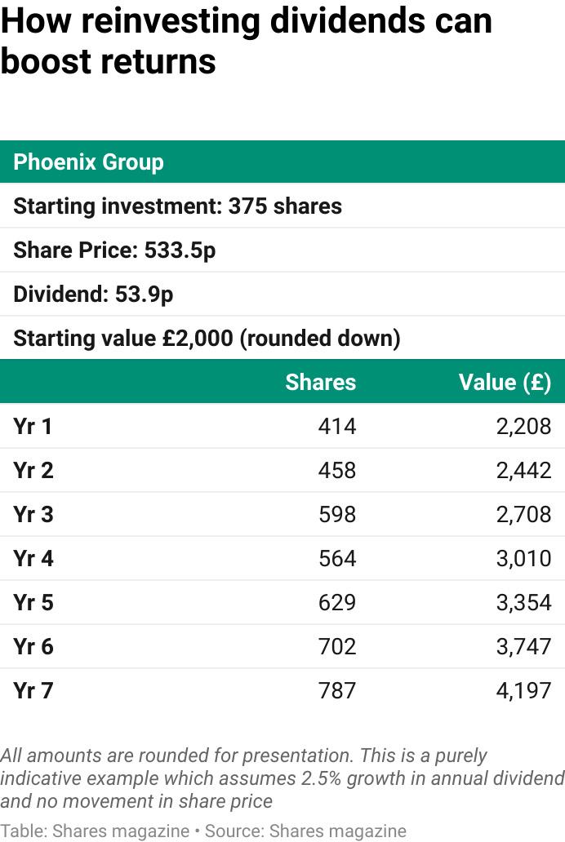Image resolution: width=565 pixels, height=842 pixels.
Task: Click the Yr 6 shares value 702
Action: click(337, 646)
